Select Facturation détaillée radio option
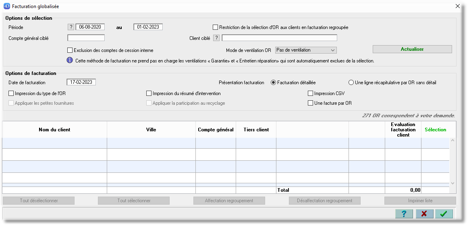The width and height of the screenshot is (469, 226). [273, 83]
